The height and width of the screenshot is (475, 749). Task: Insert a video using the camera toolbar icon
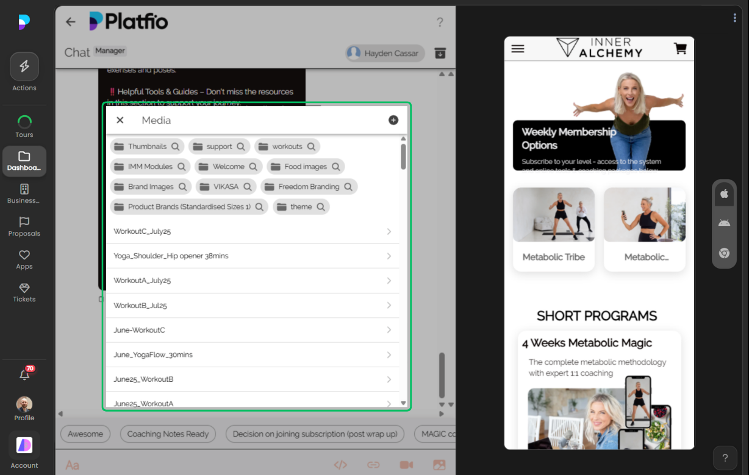click(x=406, y=465)
